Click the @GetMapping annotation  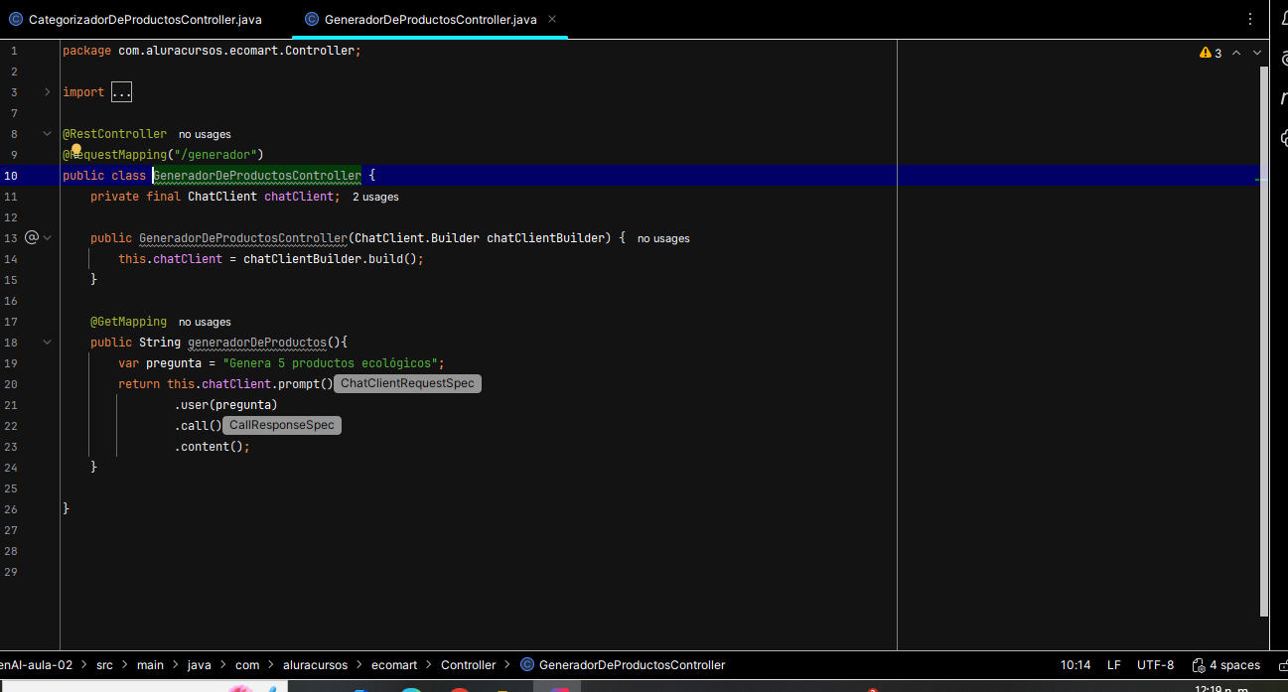coord(129,322)
